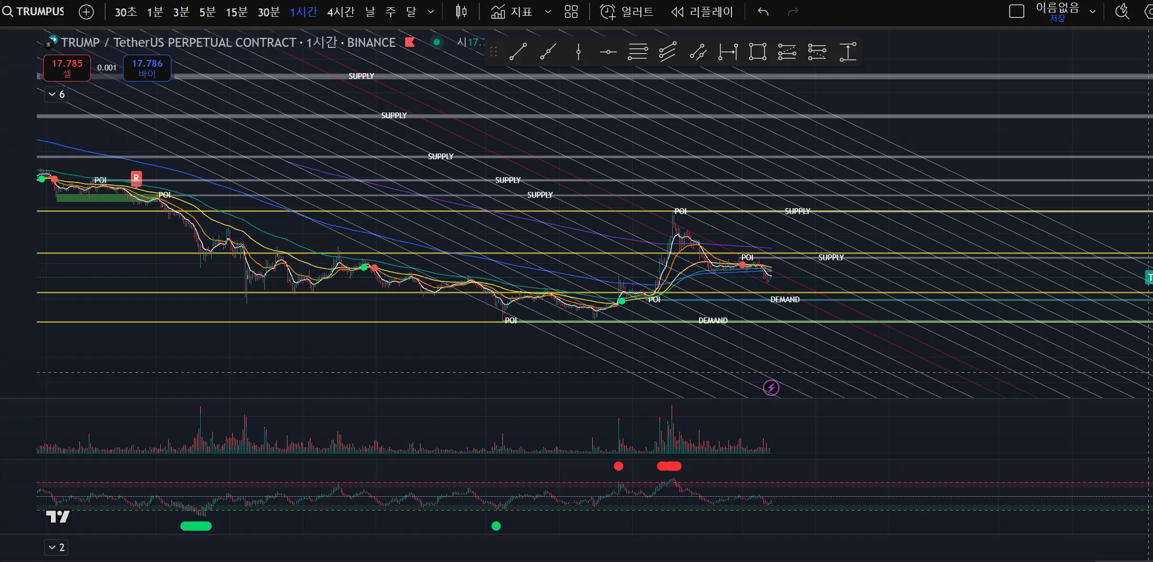Switch to monthly 달 interval
1153x562 pixels.
[411, 12]
